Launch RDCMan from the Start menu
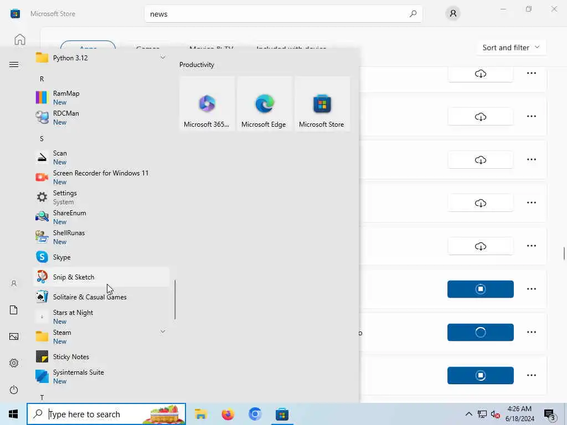This screenshot has width=567, height=425. (101, 117)
